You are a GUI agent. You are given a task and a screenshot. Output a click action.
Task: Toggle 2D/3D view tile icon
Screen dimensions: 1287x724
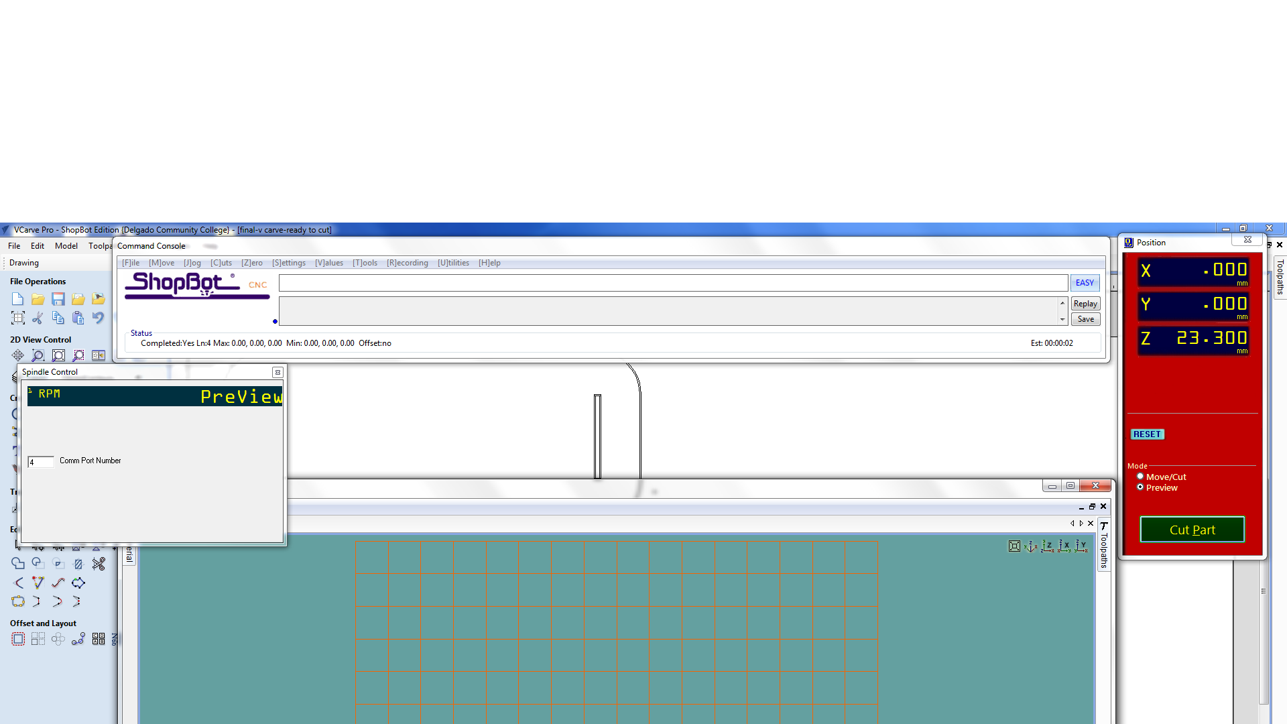pyautogui.click(x=99, y=355)
